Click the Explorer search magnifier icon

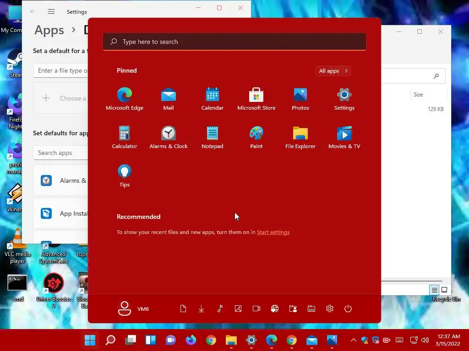436,76
